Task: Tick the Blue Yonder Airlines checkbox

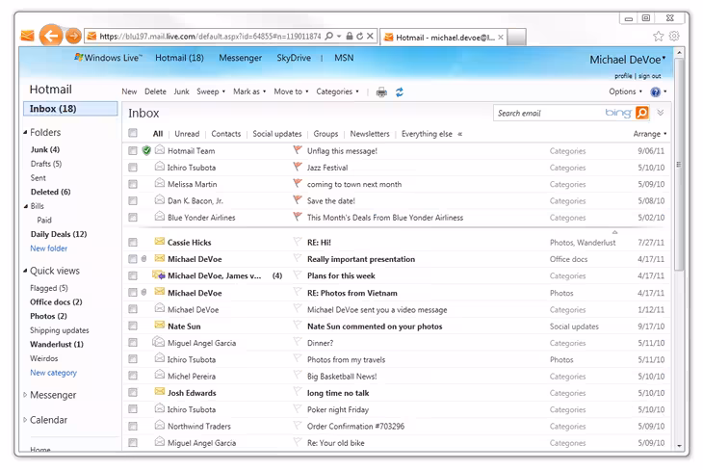Action: point(132,218)
